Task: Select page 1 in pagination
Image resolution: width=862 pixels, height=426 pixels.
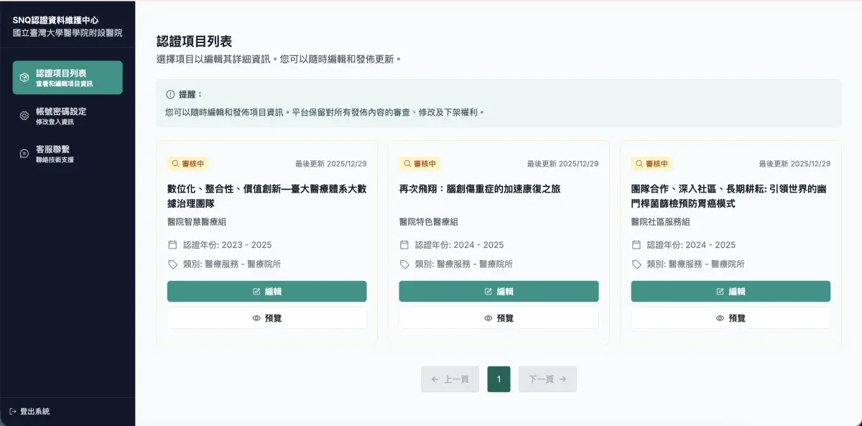Action: coord(498,379)
